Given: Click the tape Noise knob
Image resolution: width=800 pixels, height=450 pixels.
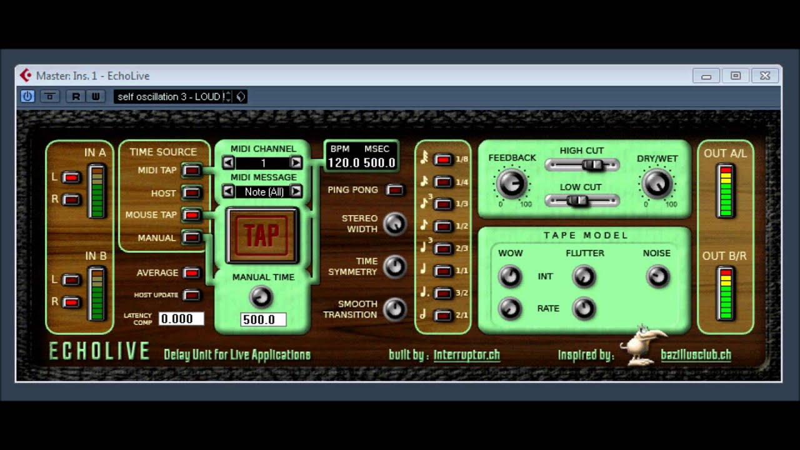Looking at the screenshot, I should (x=657, y=276).
